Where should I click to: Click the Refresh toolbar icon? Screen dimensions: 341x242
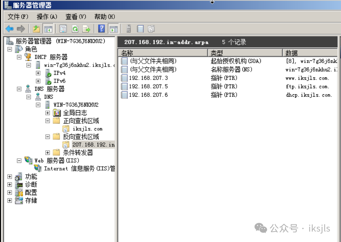pyautogui.click(x=75, y=29)
